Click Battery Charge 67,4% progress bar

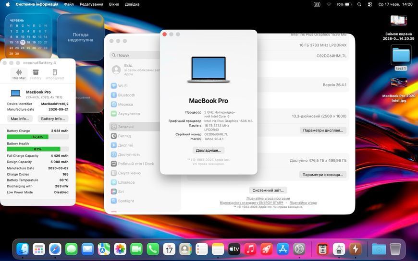[x=37, y=137]
